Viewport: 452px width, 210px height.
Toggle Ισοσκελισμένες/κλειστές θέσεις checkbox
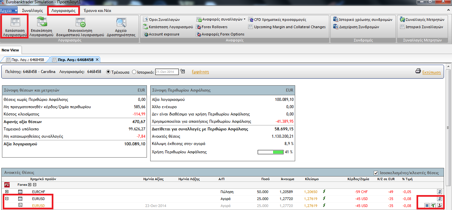click(376, 173)
